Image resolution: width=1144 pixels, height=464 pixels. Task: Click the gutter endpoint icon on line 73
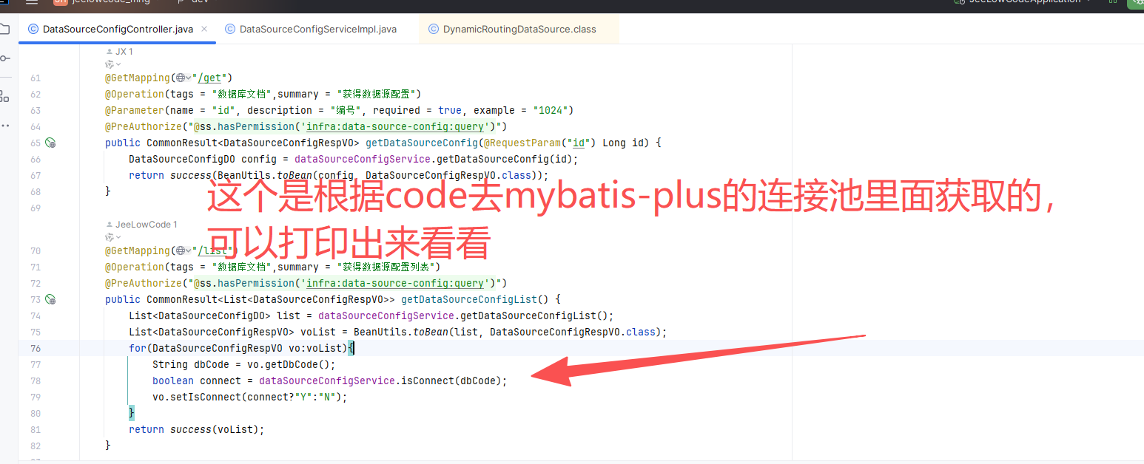pyautogui.click(x=50, y=299)
